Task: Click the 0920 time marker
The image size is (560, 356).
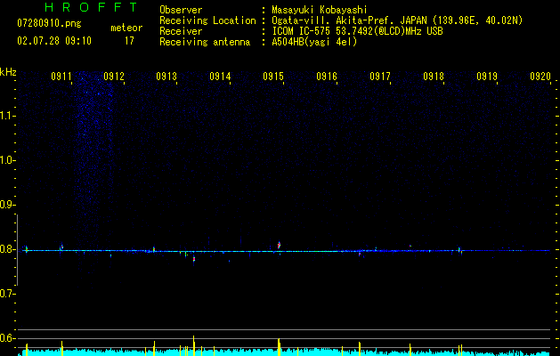Action: click(x=540, y=76)
